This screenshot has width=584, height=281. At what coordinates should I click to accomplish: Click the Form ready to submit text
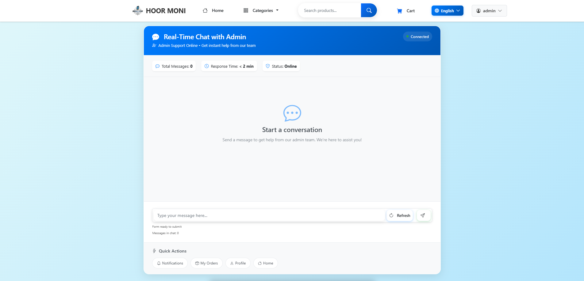coord(167,227)
